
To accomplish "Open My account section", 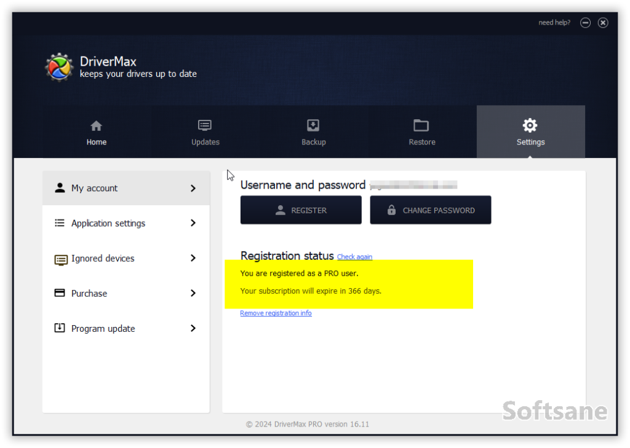I will coord(126,188).
